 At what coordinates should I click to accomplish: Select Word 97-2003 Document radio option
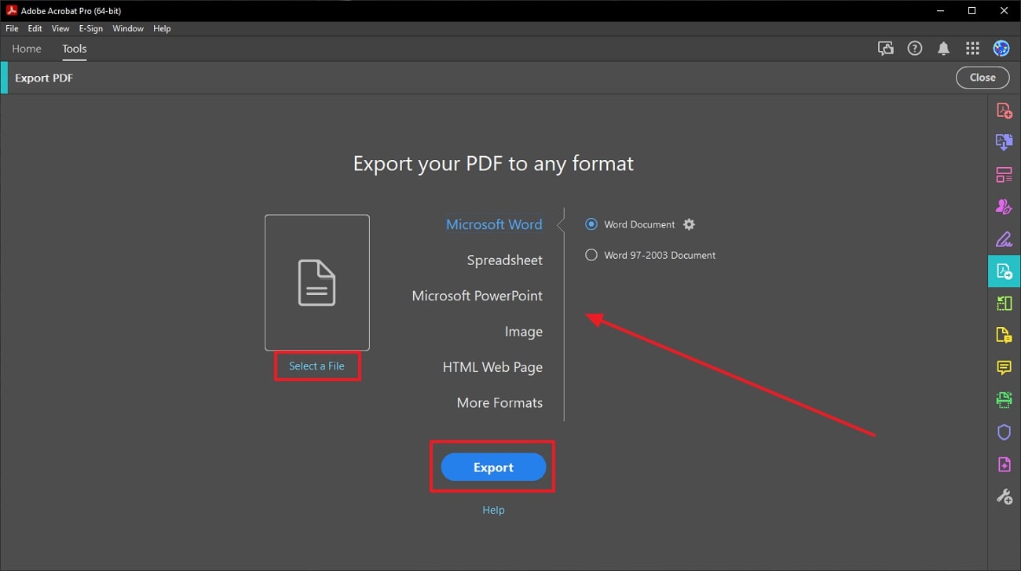pos(591,255)
